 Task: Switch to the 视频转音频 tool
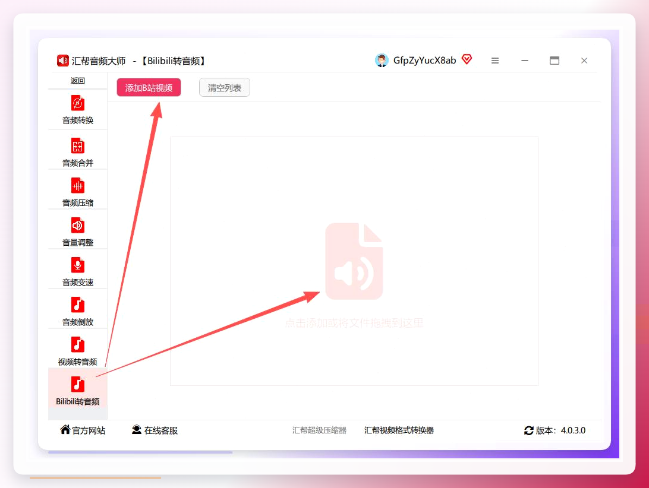click(77, 351)
